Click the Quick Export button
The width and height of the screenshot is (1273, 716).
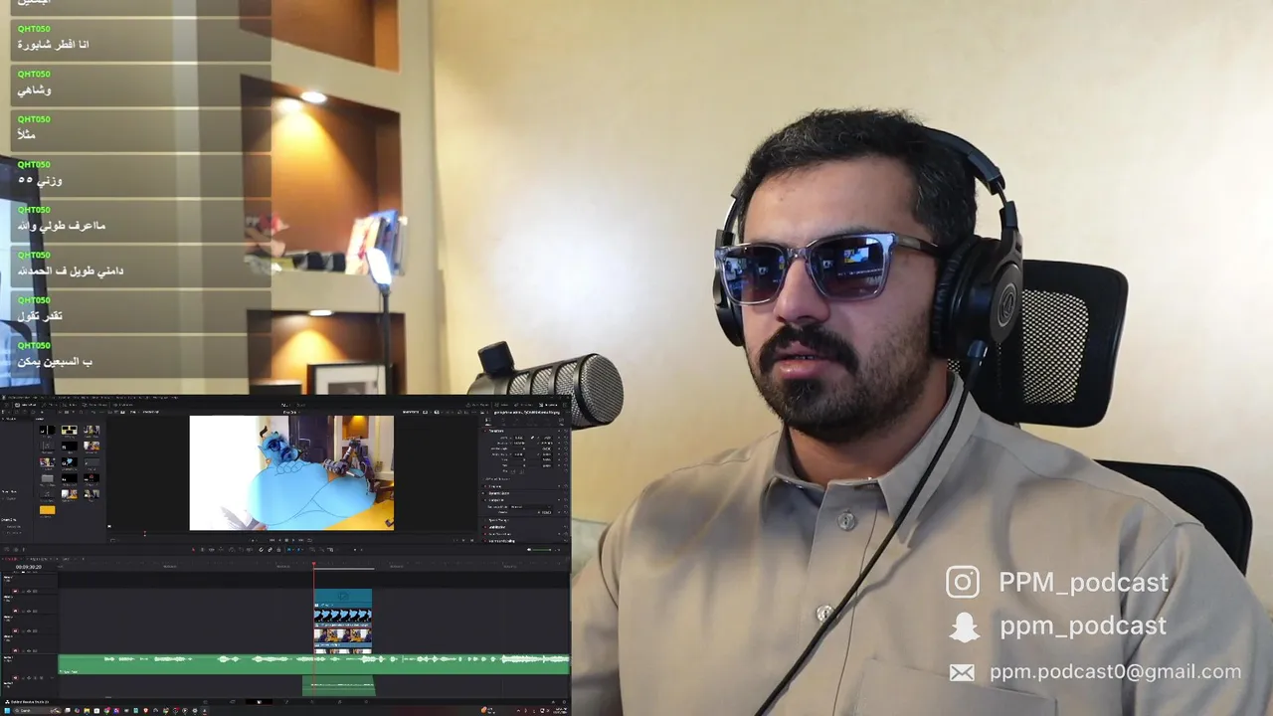[x=477, y=405]
